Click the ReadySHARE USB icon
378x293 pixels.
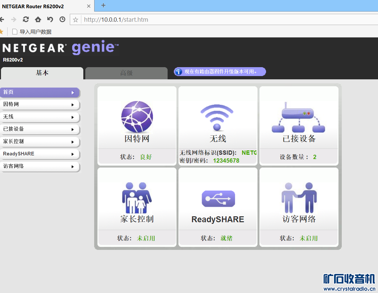coord(218,199)
